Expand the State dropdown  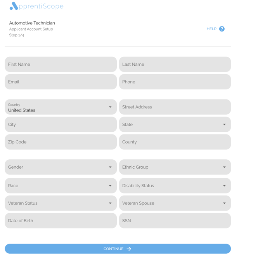tap(175, 125)
